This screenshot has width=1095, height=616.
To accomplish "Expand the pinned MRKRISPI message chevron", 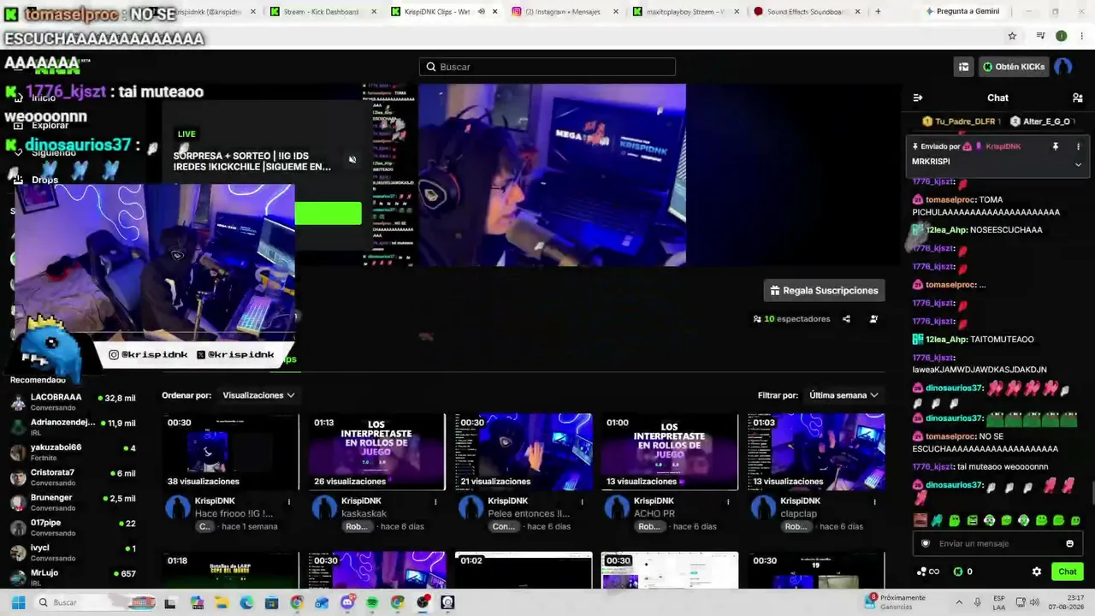I will (1078, 164).
